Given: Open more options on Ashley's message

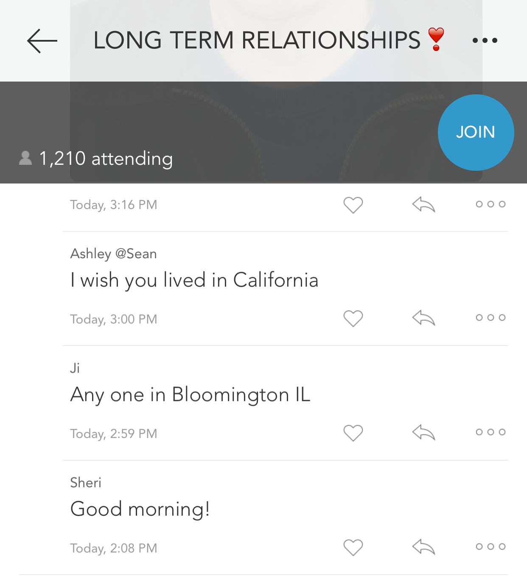Looking at the screenshot, I should [x=491, y=318].
